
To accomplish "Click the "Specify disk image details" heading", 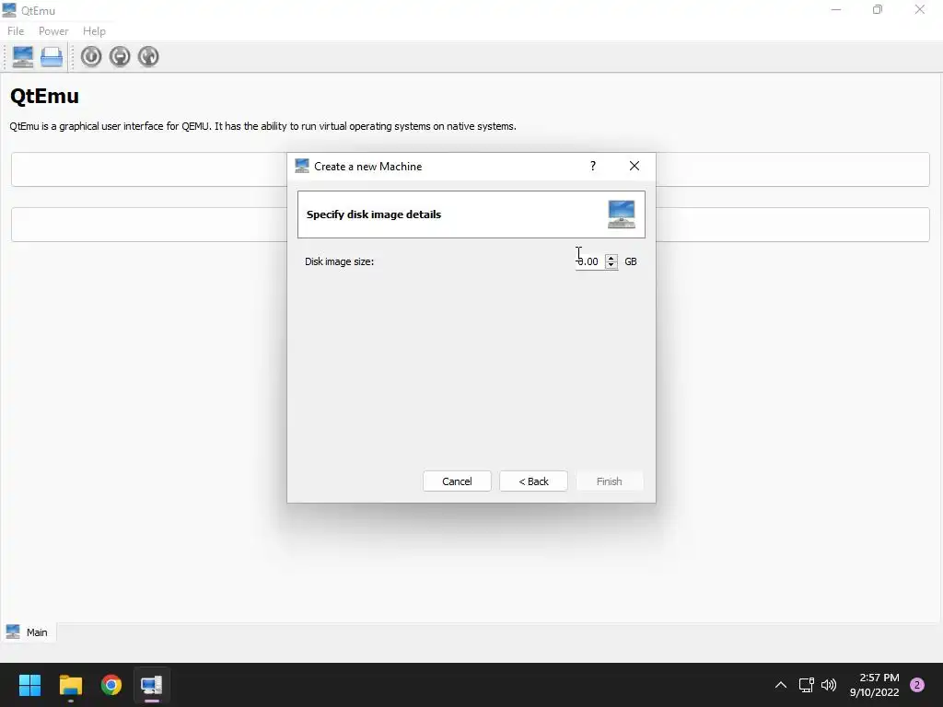I will (374, 214).
